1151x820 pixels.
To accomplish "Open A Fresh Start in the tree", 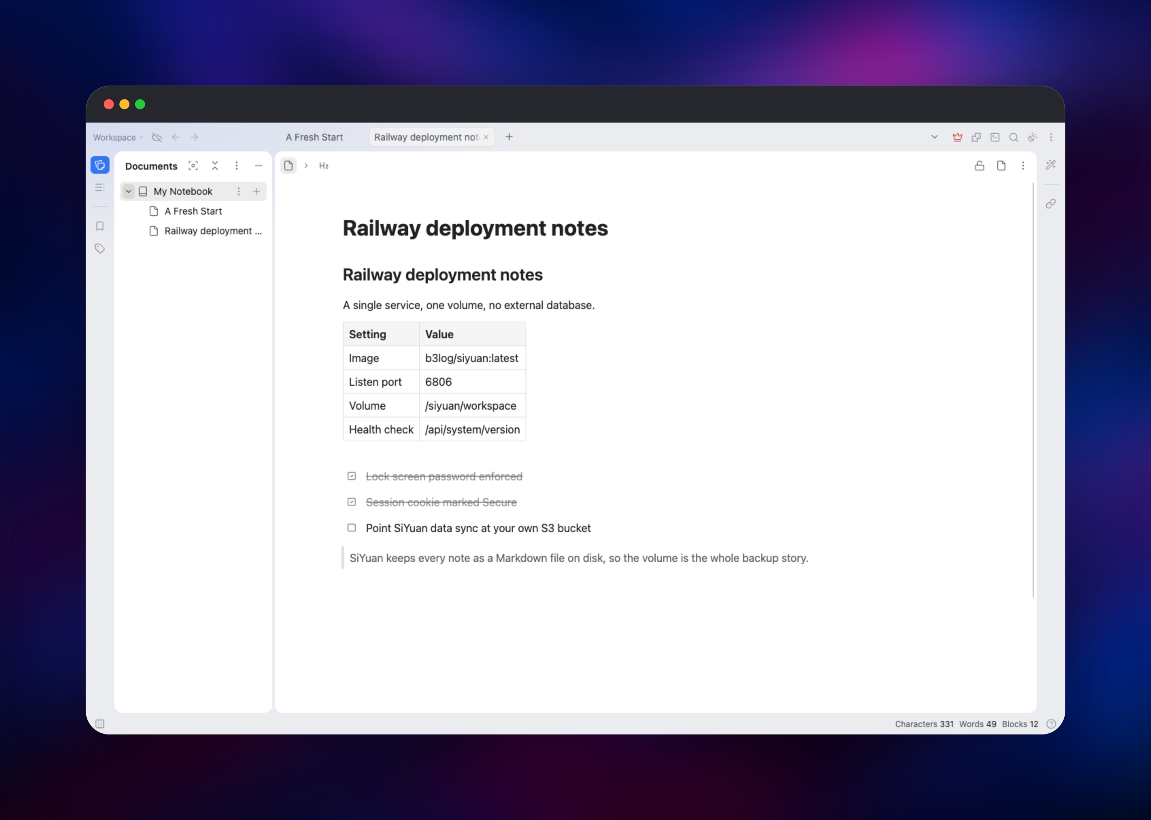I will 193,211.
